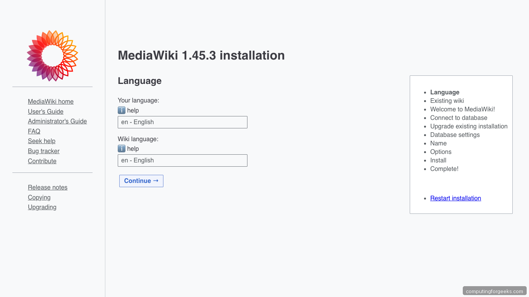Open the Contribute page
This screenshot has width=529, height=297.
42,161
